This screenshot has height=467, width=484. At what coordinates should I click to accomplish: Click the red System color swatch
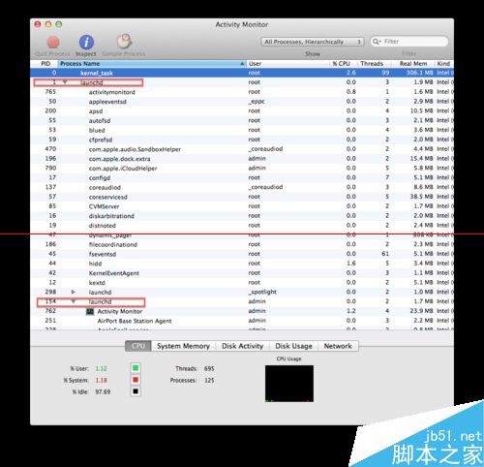coord(136,380)
